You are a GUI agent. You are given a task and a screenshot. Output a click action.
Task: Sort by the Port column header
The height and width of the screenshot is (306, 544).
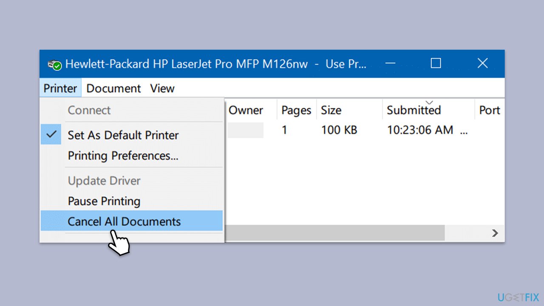(x=490, y=110)
